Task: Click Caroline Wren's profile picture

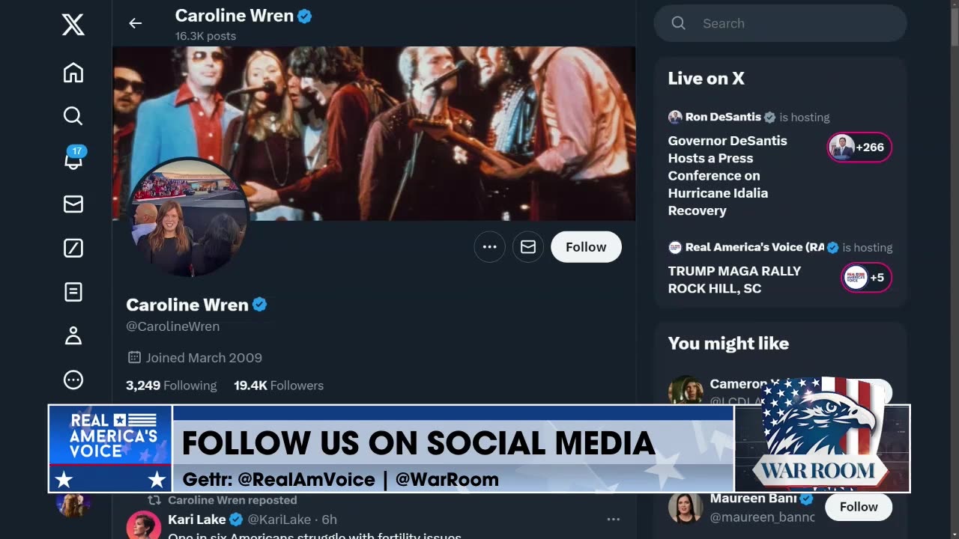Action: [x=188, y=217]
